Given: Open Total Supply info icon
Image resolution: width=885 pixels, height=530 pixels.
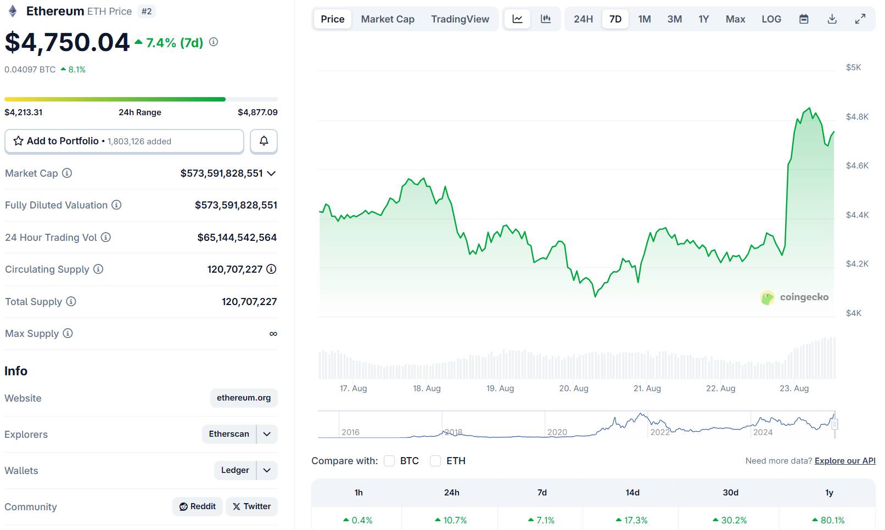Looking at the screenshot, I should click(71, 301).
